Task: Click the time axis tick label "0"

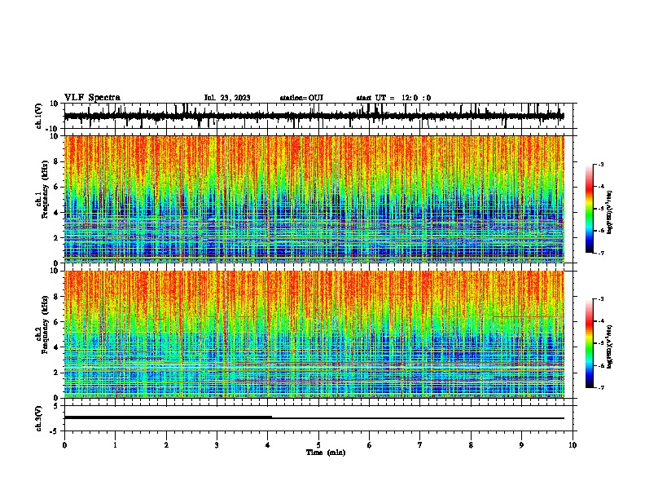Action: click(64, 445)
